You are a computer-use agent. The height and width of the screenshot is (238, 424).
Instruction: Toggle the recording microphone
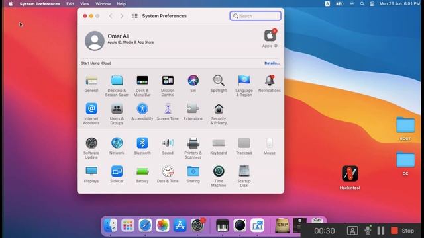[x=368, y=230]
